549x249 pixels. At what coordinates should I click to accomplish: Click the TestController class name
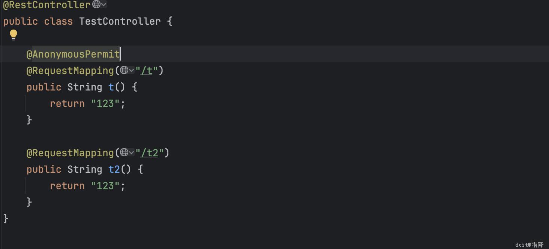(x=120, y=21)
